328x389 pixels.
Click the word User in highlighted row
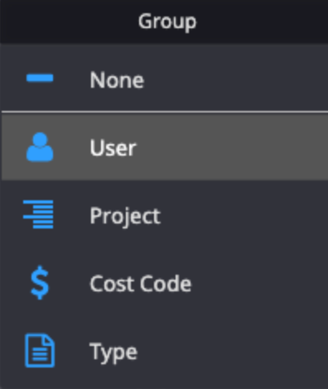click(113, 147)
